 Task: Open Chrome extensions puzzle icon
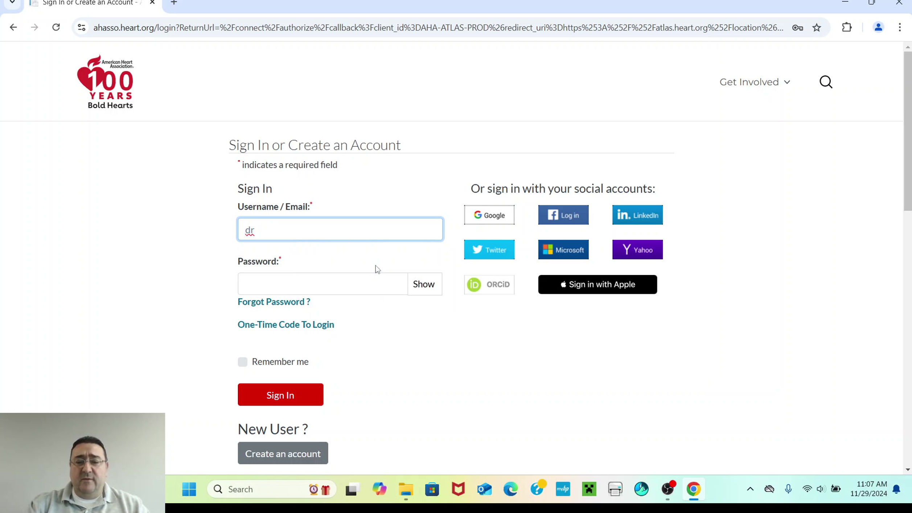pyautogui.click(x=846, y=28)
